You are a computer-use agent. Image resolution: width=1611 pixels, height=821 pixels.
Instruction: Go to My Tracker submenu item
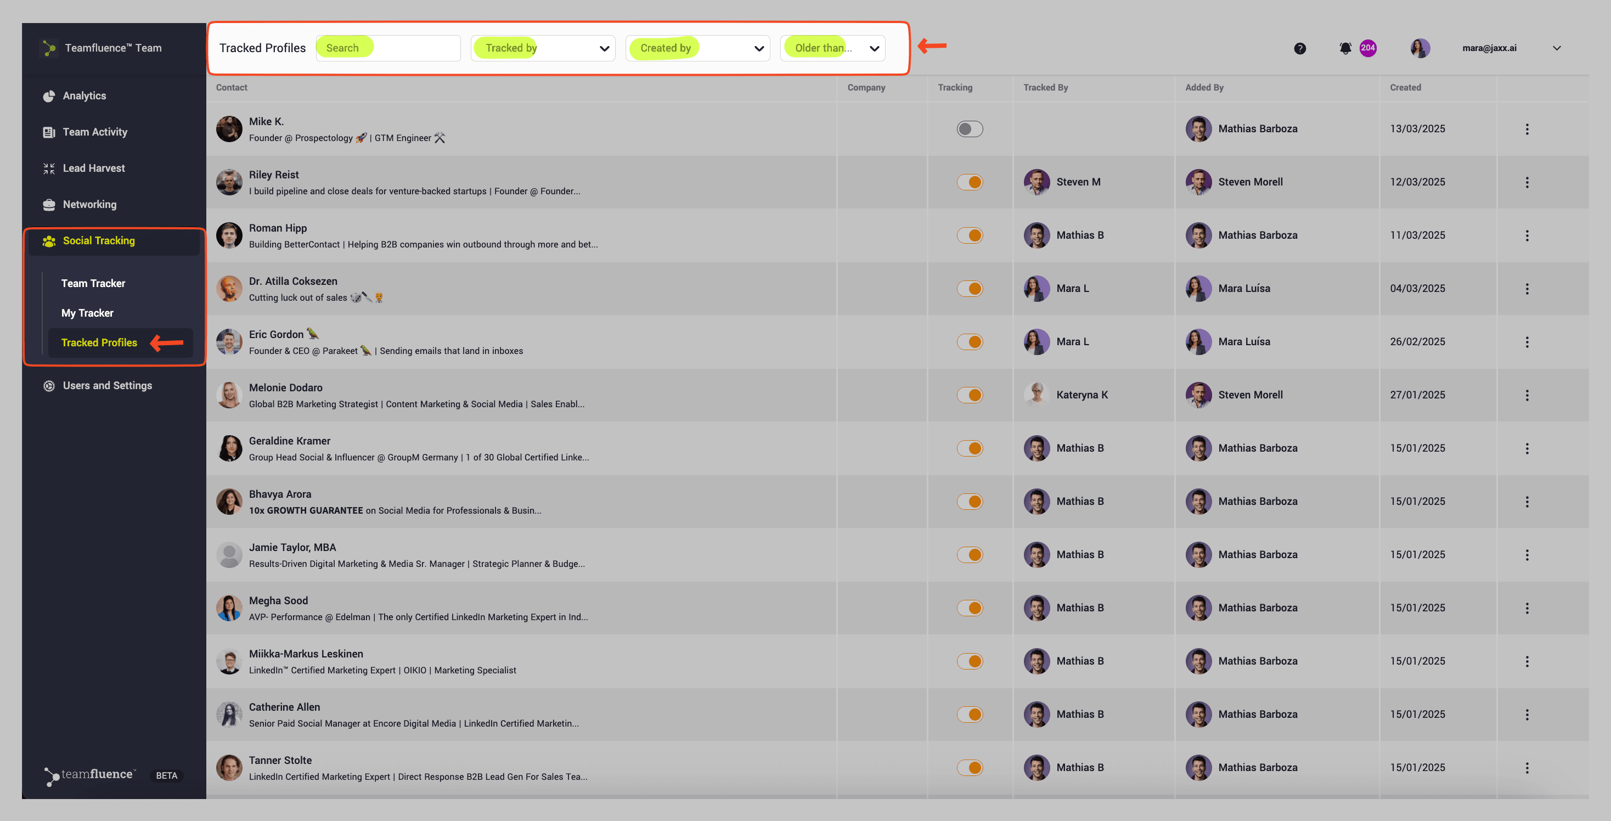coord(88,313)
